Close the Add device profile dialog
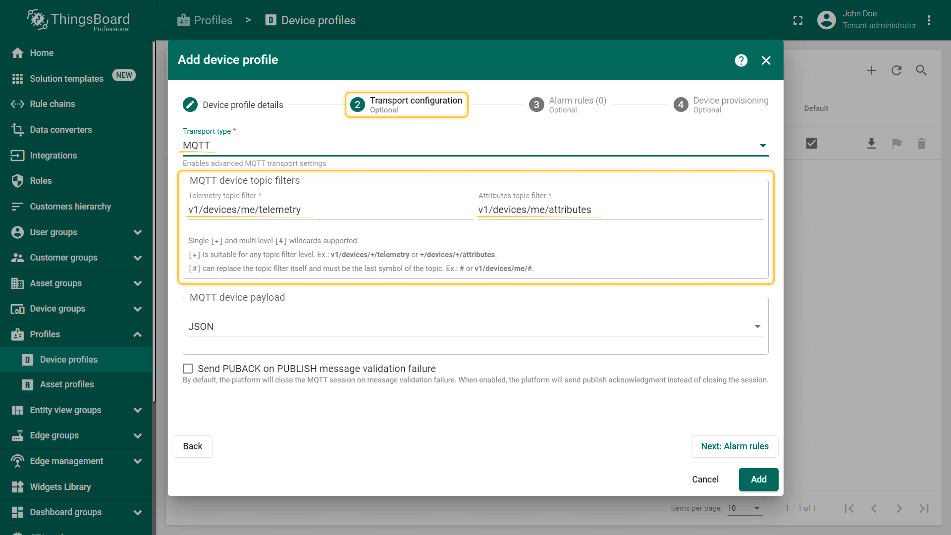Viewport: 951px width, 535px height. click(x=766, y=60)
